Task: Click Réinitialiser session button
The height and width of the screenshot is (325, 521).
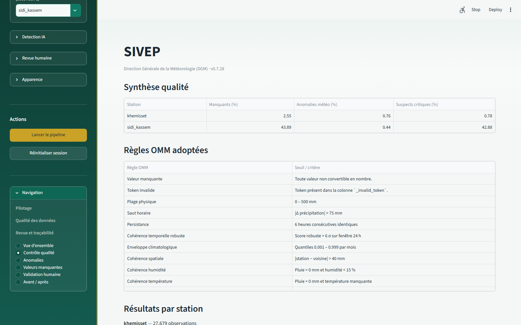Action: pos(48,153)
